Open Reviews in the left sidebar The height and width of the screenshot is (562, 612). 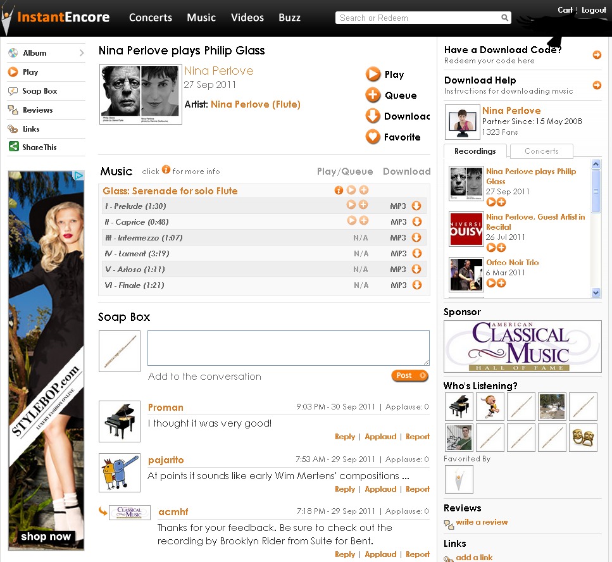tap(46, 109)
